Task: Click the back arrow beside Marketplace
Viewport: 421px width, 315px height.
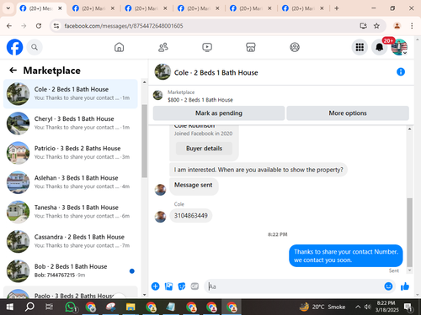Action: click(x=13, y=71)
